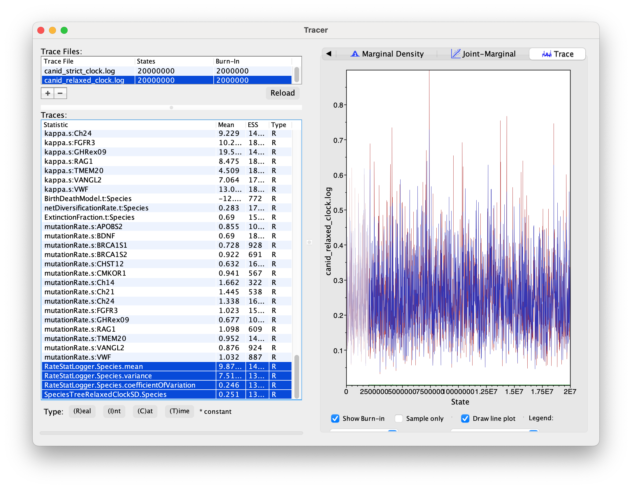Screen dimensions: 632x489
Task: Click the left arrow to scroll tabs back
Action: 329,54
